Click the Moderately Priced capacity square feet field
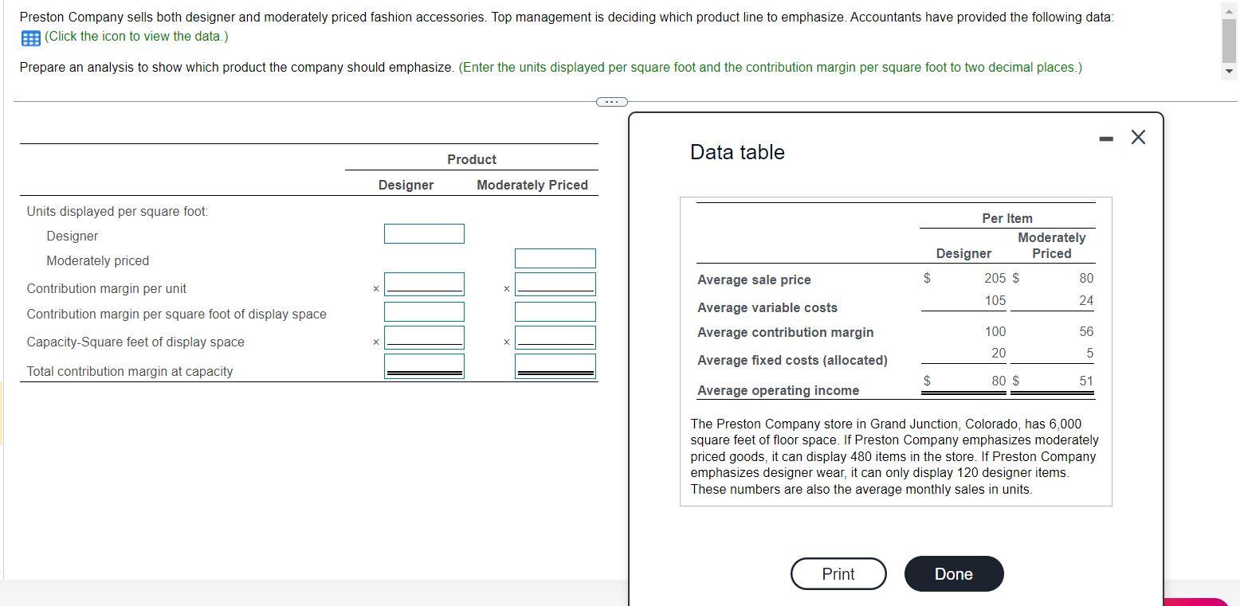The image size is (1240, 606). pos(555,337)
